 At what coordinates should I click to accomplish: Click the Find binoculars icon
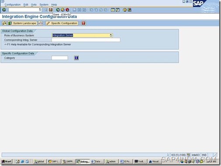click(79, 10)
